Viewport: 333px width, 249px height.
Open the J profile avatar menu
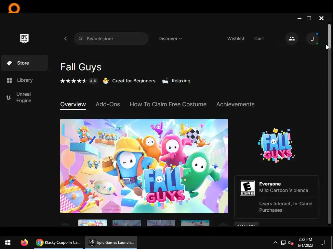point(312,39)
